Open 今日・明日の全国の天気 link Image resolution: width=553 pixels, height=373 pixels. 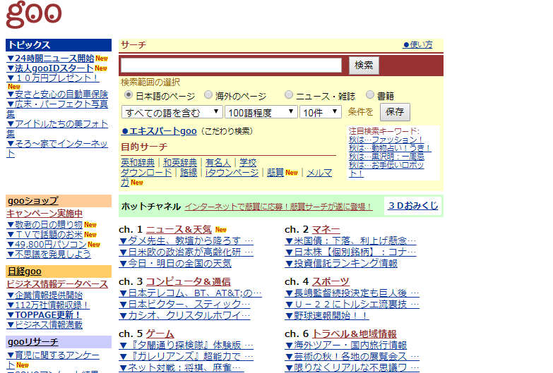175,264
